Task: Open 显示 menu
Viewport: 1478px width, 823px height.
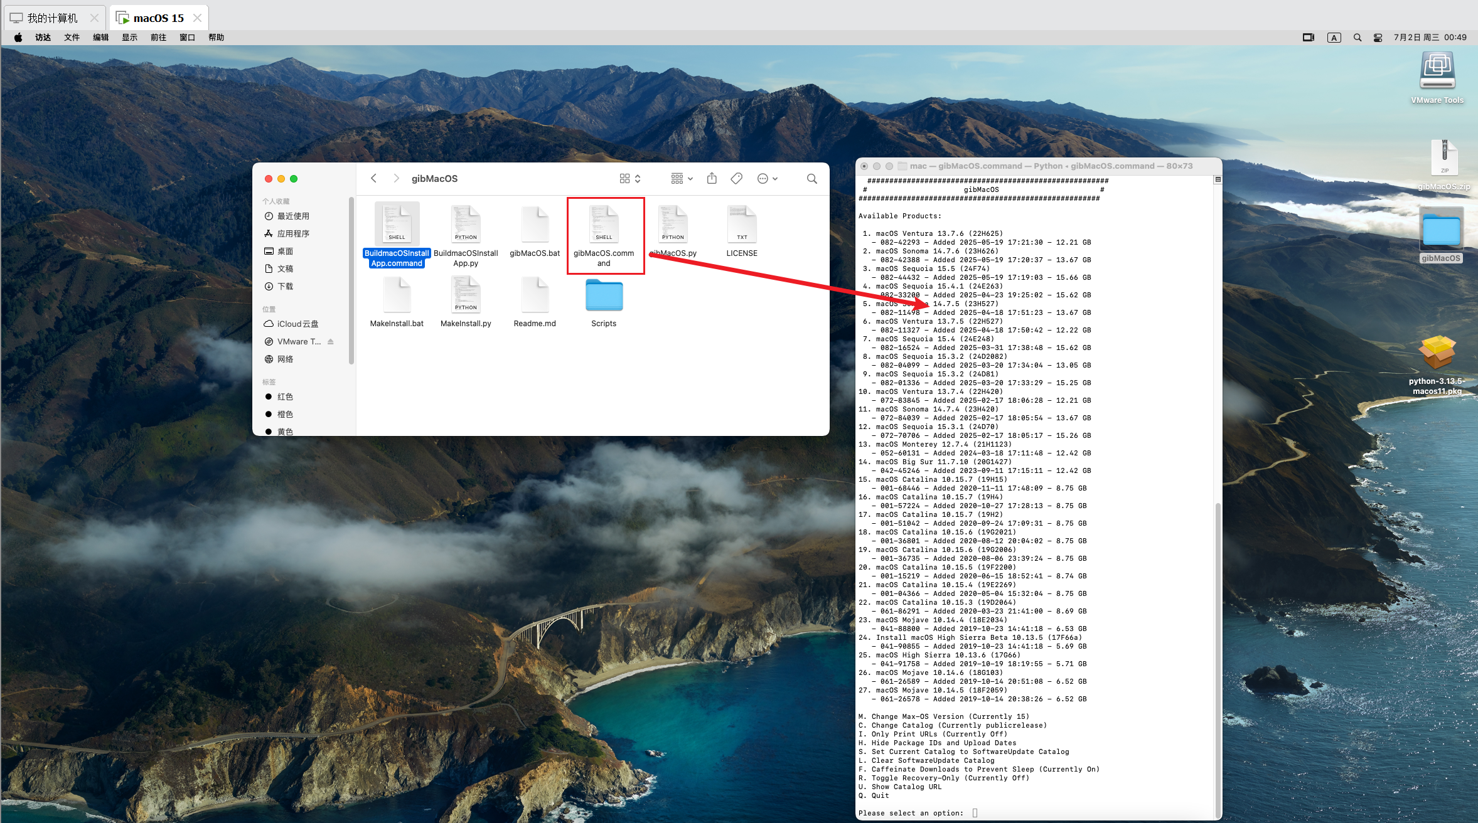Action: pyautogui.click(x=129, y=37)
